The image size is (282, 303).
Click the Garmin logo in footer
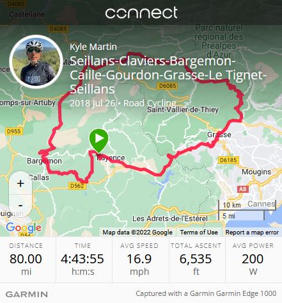[x=27, y=295]
